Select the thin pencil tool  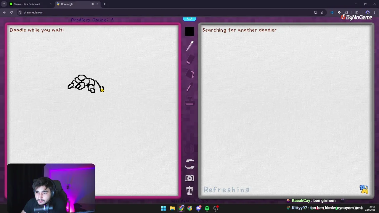click(189, 88)
